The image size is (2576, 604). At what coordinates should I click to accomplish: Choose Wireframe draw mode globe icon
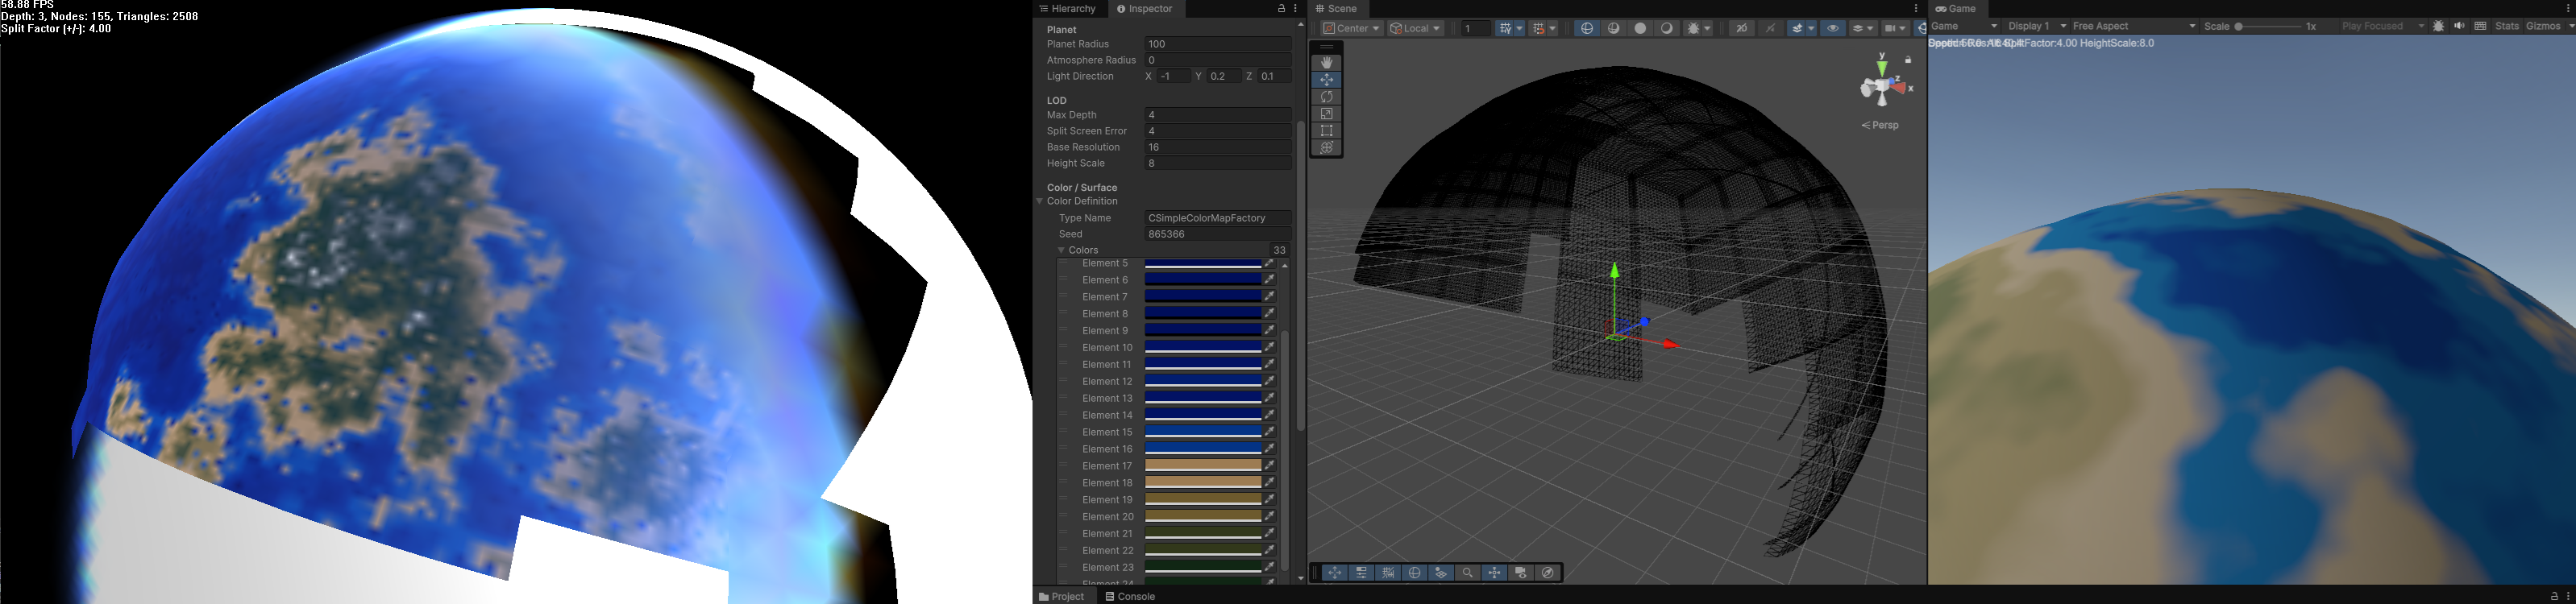1587,28
